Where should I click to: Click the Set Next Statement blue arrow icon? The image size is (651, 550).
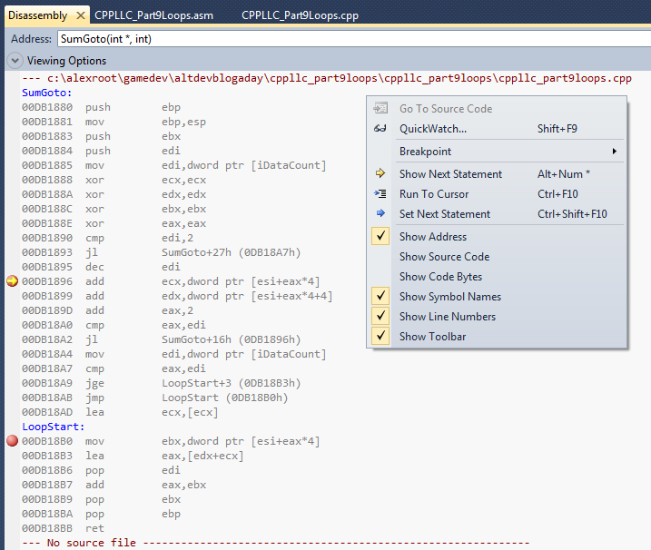point(380,214)
